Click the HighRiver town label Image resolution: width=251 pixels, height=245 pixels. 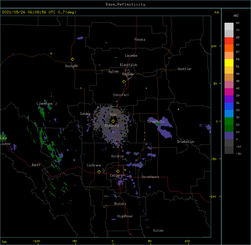(x=125, y=216)
